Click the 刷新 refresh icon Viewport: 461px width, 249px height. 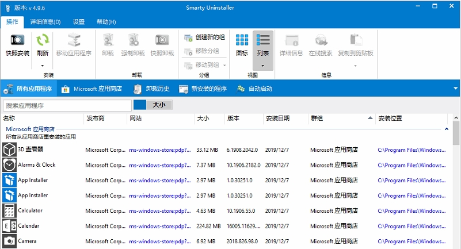43,40
